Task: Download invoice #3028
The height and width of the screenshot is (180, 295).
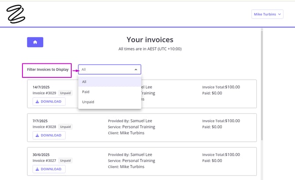Action: pos(49,135)
